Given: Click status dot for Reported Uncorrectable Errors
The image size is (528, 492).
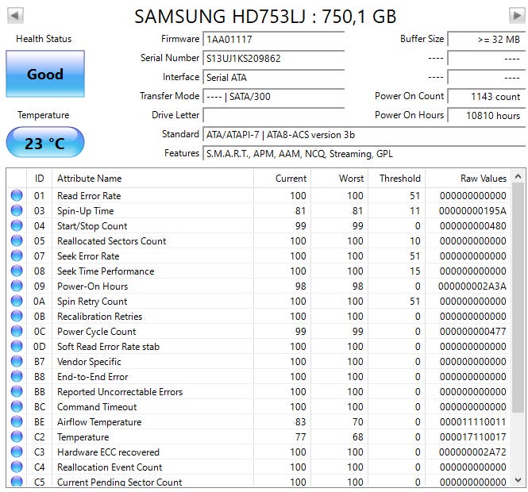Looking at the screenshot, I should (17, 391).
